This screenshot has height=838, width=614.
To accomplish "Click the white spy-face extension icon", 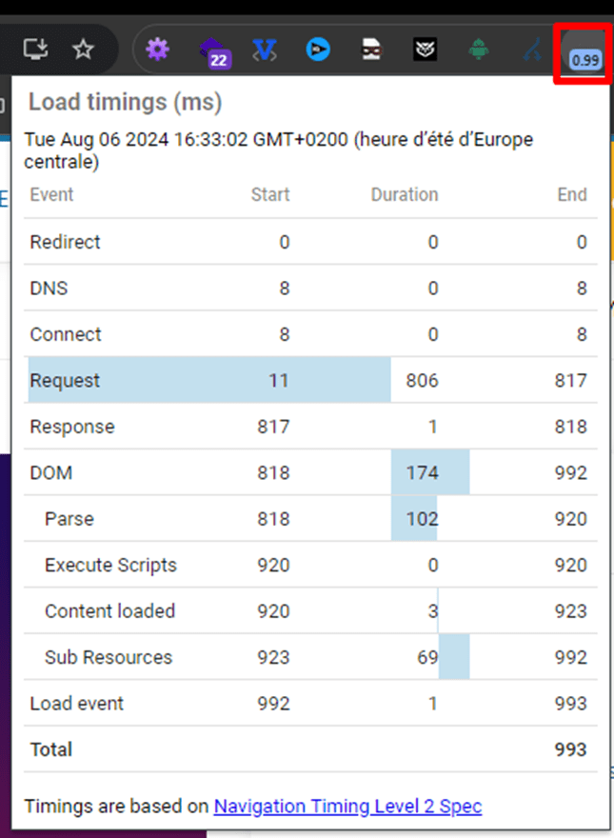I will pyautogui.click(x=371, y=50).
